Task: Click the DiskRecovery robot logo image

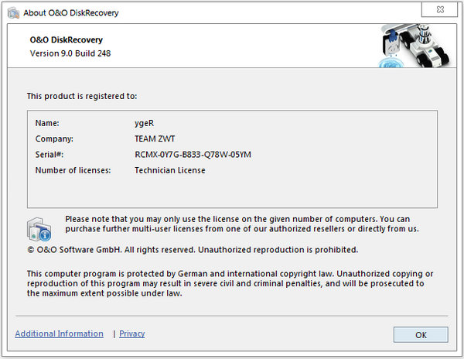Action: pyautogui.click(x=414, y=46)
